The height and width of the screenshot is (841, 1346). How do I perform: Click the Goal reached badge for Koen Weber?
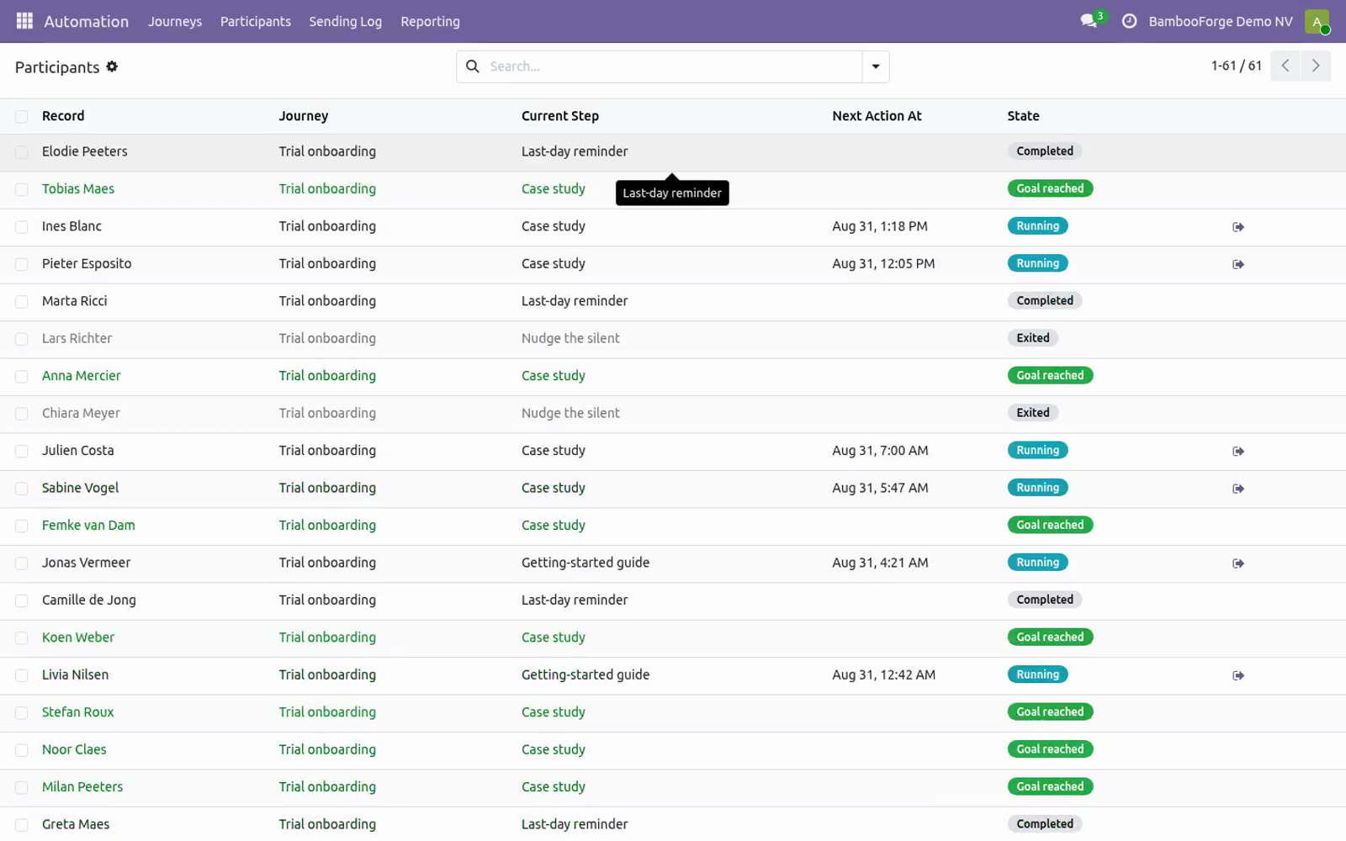click(1050, 637)
